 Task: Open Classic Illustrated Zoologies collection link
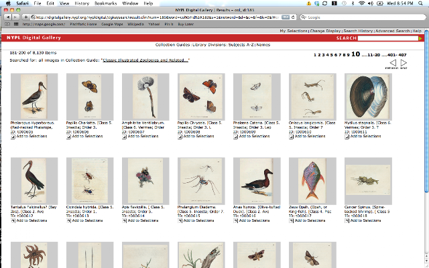(145, 60)
